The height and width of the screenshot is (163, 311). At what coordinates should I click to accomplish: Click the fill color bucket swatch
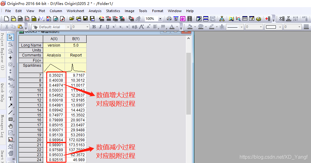[x=190, y=27]
